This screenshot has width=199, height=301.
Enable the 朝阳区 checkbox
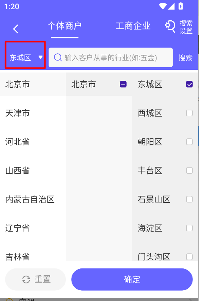(x=189, y=142)
